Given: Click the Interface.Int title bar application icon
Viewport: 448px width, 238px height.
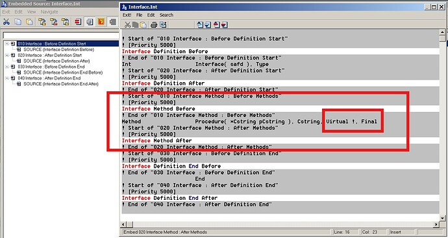Looking at the screenshot, I should [124, 7].
